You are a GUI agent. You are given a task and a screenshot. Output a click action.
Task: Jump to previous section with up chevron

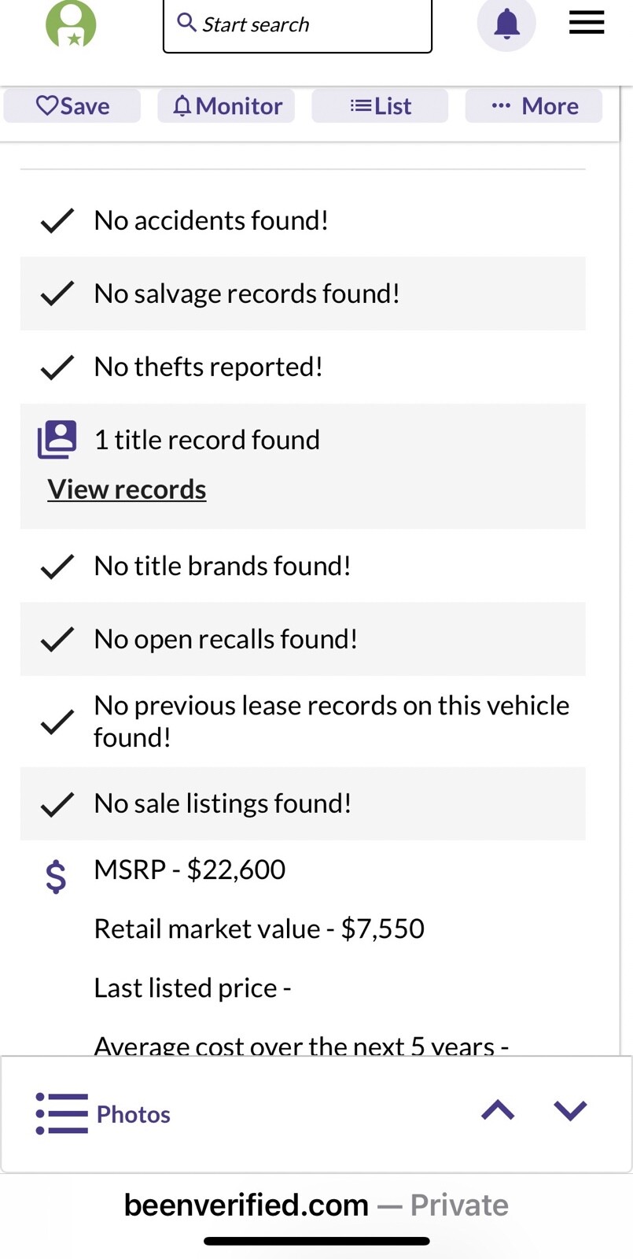point(498,1110)
